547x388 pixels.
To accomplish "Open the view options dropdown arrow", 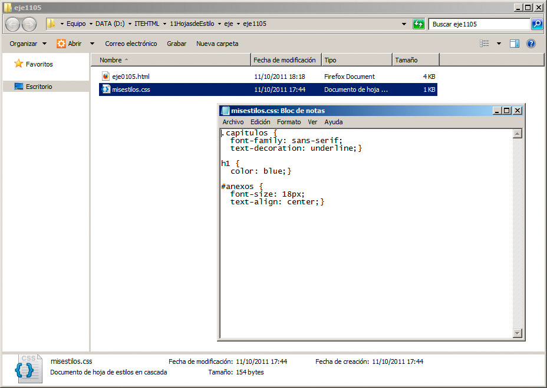I will tap(499, 44).
